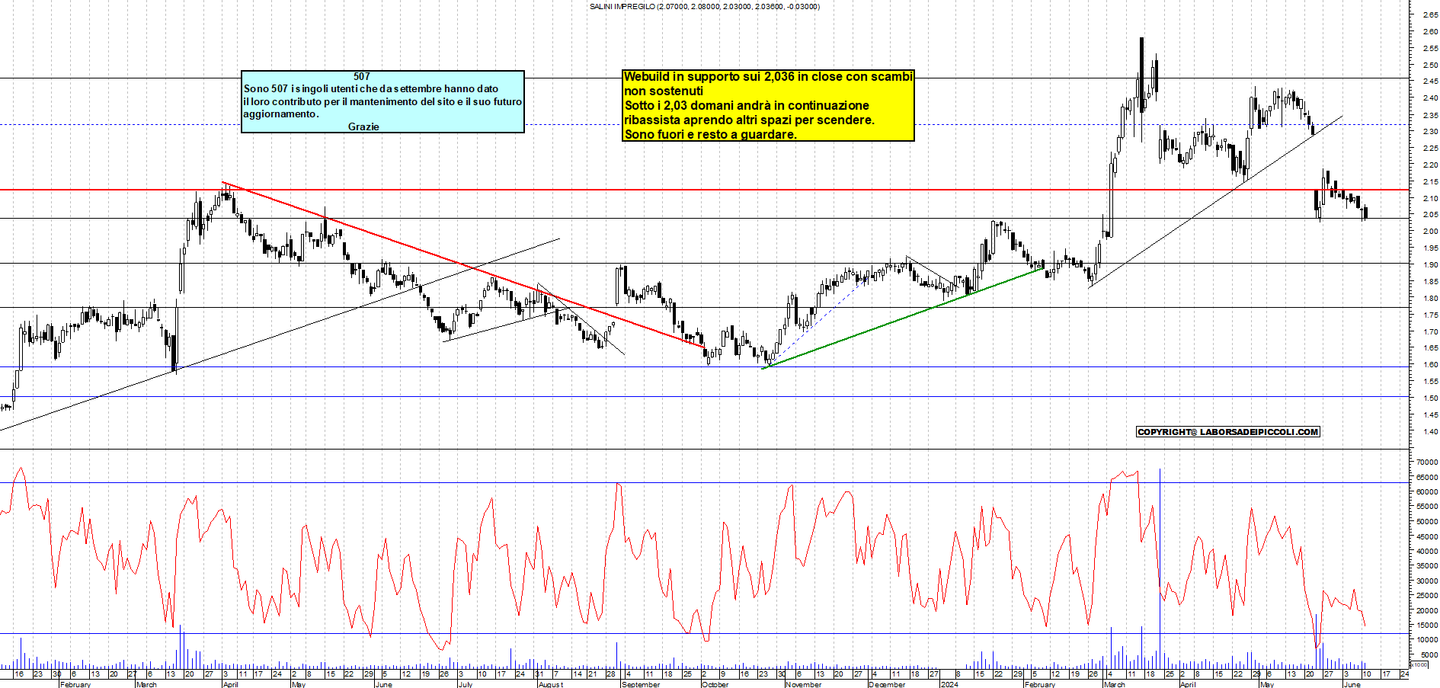Screen dimensions: 1440x688
Task: Click the 70000 volume axis label
Action: (x=1427, y=462)
